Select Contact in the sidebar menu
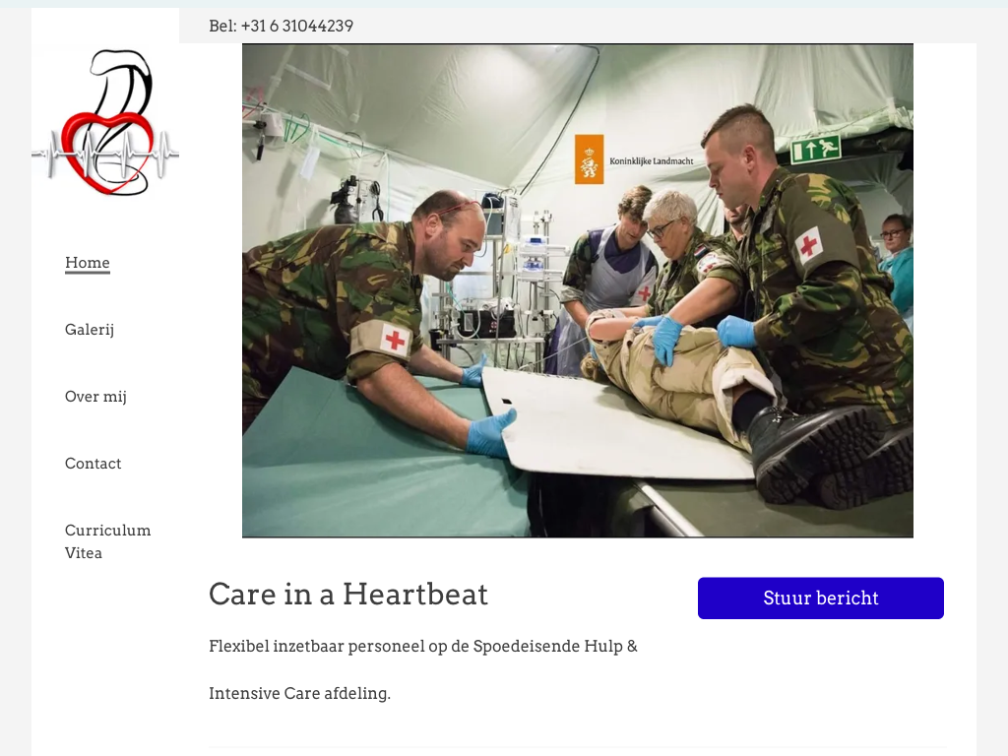 pyautogui.click(x=94, y=464)
